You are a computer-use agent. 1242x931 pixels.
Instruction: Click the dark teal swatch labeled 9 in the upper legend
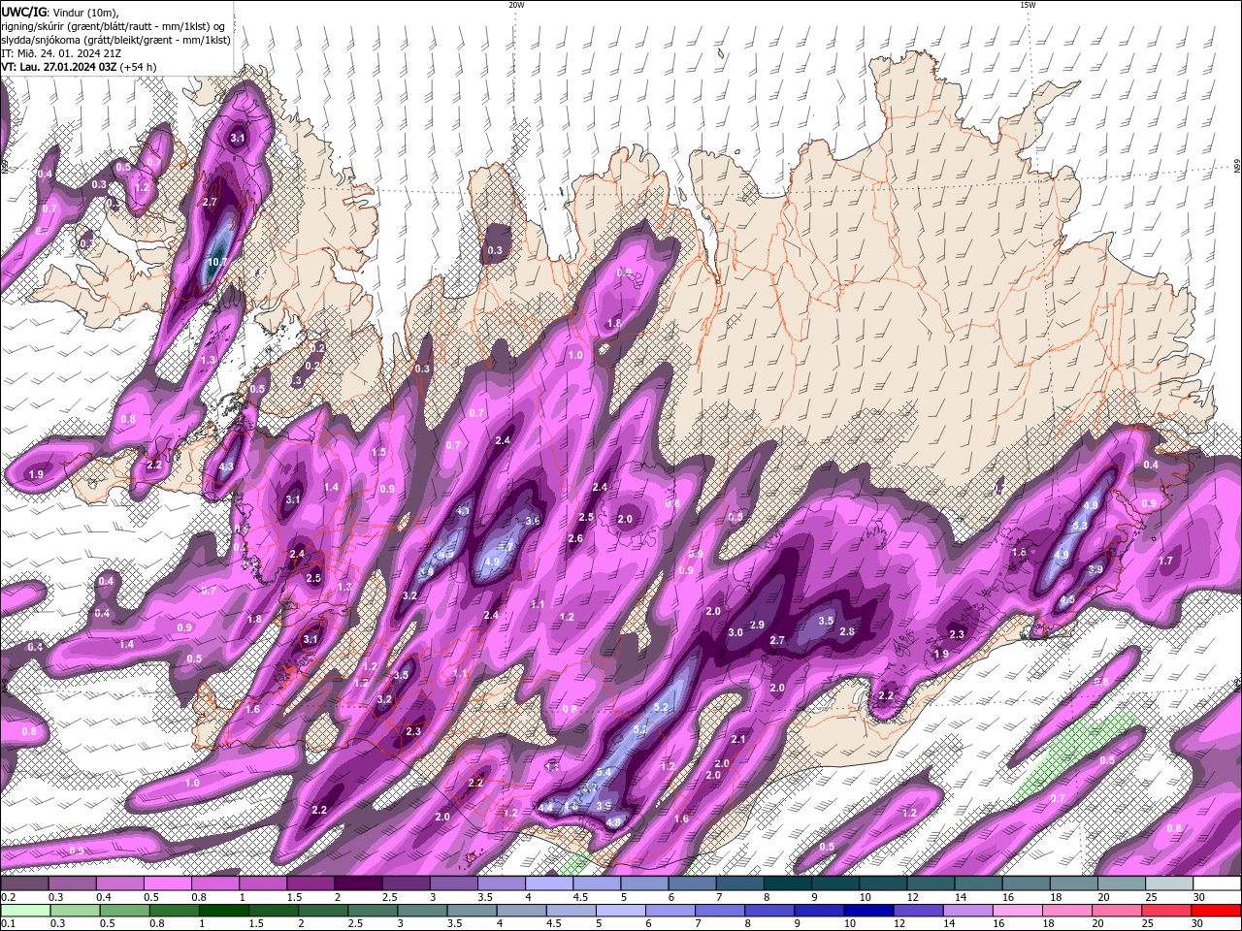tap(835, 883)
